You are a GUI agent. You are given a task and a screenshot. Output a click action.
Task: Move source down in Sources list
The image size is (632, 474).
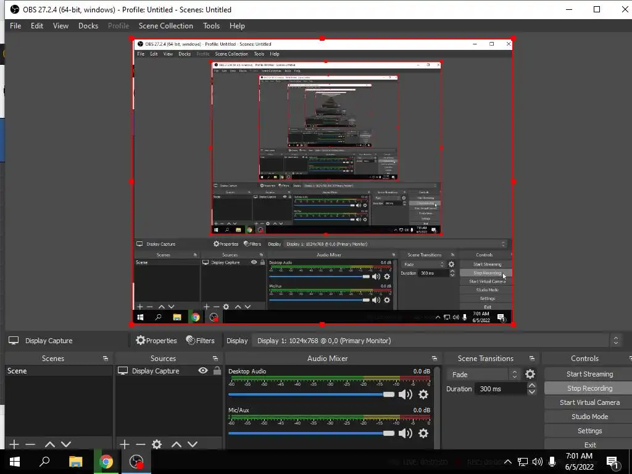tap(193, 444)
